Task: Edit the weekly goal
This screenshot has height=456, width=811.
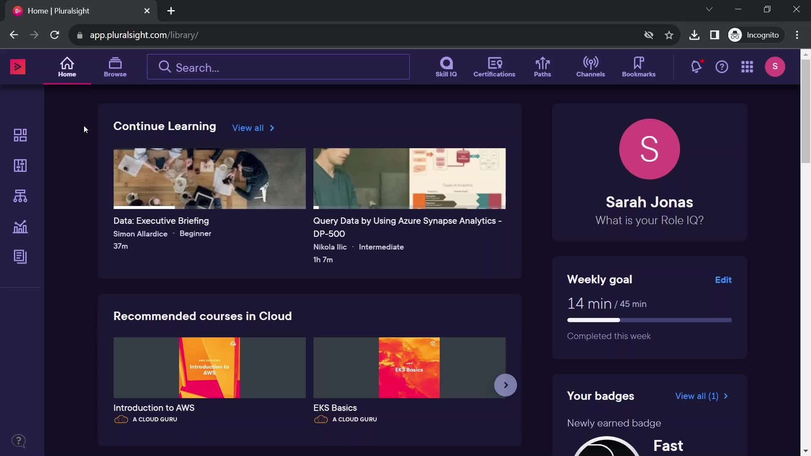Action: (x=723, y=280)
